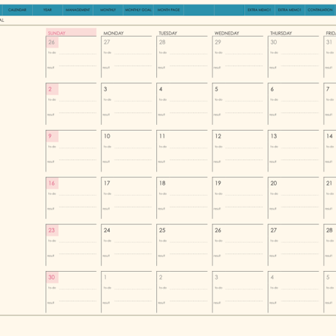This screenshot has width=336, height=336.
Task: Click date number 19
Action: (x=218, y=183)
